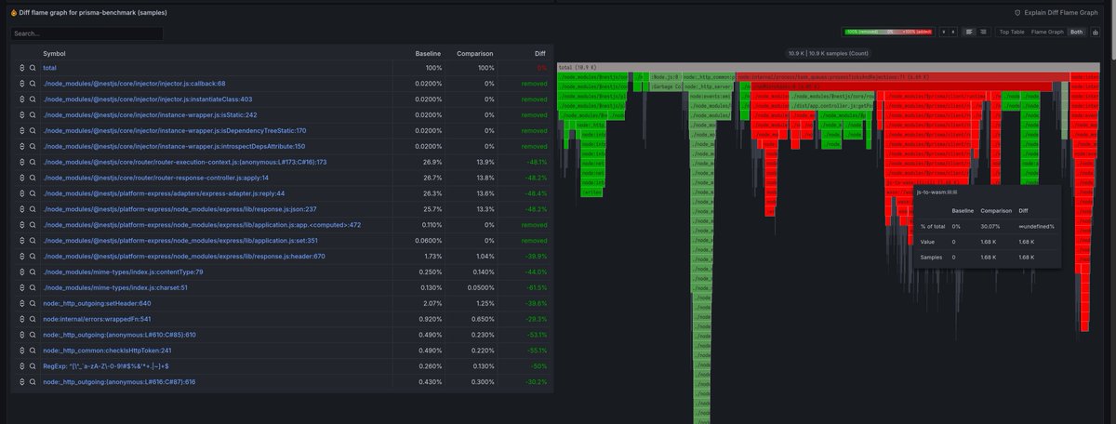The width and height of the screenshot is (1116, 424).
Task: Click the flame icon in panel title
Action: tap(13, 13)
